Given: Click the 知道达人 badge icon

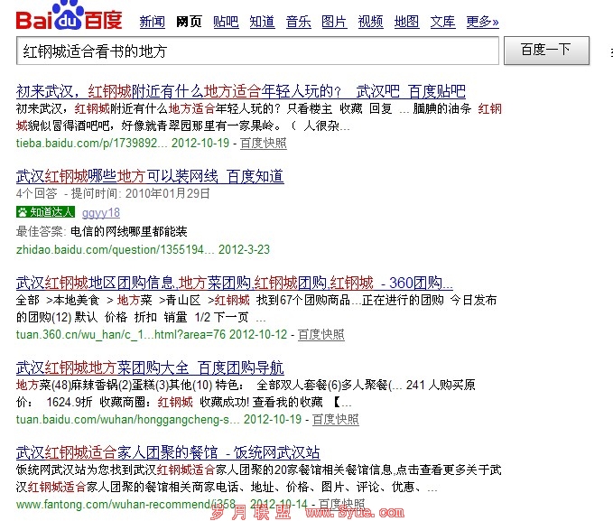Looking at the screenshot, I should [x=45, y=212].
